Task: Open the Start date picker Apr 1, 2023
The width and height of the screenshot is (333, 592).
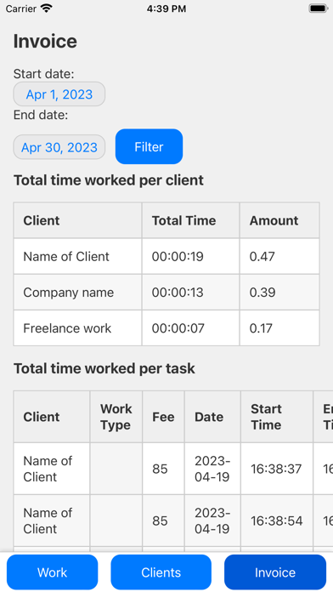Action: click(59, 94)
